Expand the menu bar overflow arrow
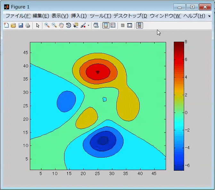The width and height of the screenshot is (215, 190). [209, 16]
